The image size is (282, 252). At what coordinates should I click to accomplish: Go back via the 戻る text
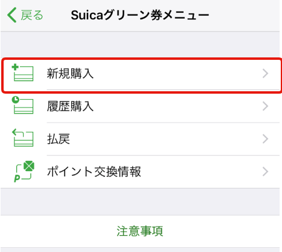tap(32, 16)
